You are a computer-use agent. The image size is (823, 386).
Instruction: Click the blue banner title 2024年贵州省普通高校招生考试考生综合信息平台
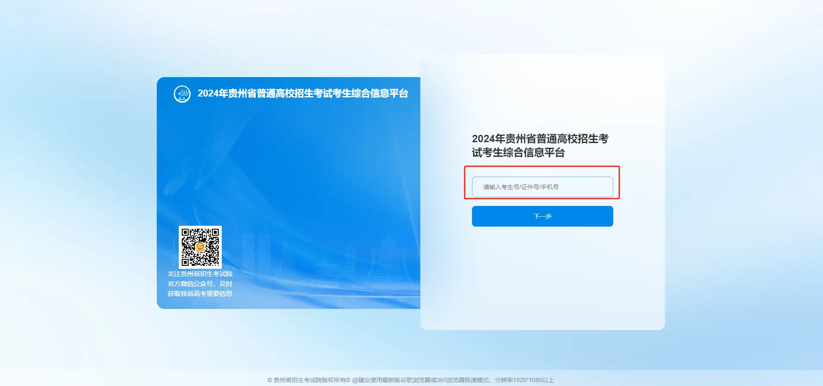(x=303, y=93)
